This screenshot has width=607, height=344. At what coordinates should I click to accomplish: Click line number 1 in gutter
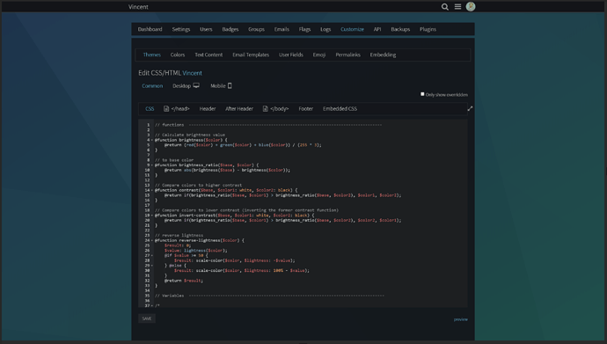[x=148, y=125]
